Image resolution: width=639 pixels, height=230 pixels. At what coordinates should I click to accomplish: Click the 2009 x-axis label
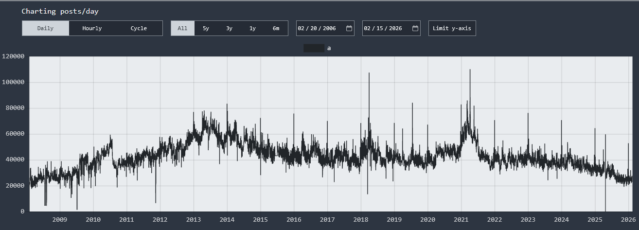coord(60,219)
